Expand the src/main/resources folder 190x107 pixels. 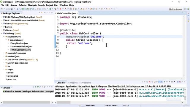4,53
